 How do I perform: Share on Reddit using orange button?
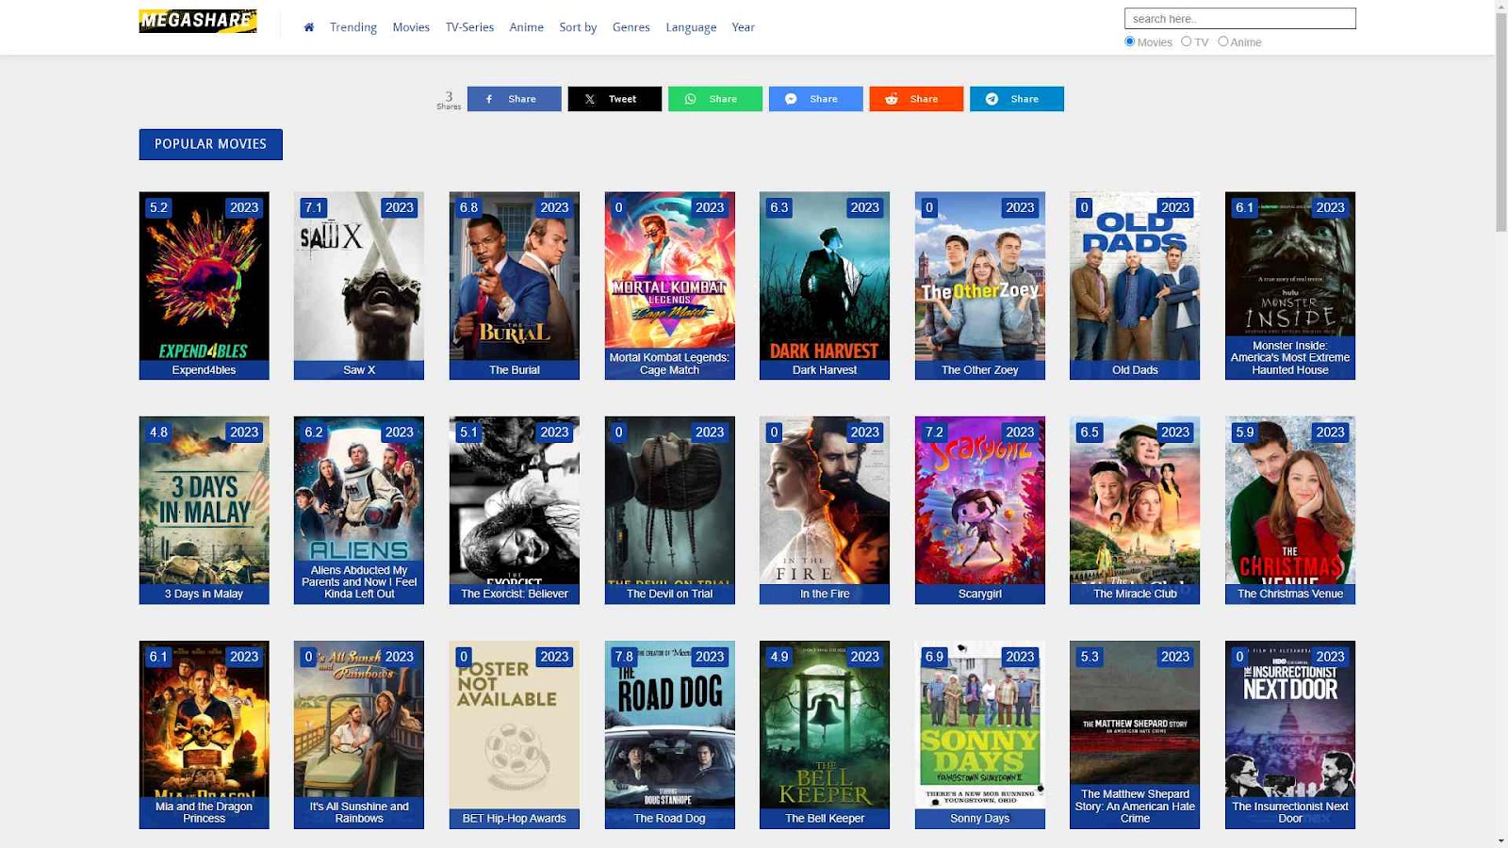point(916,99)
